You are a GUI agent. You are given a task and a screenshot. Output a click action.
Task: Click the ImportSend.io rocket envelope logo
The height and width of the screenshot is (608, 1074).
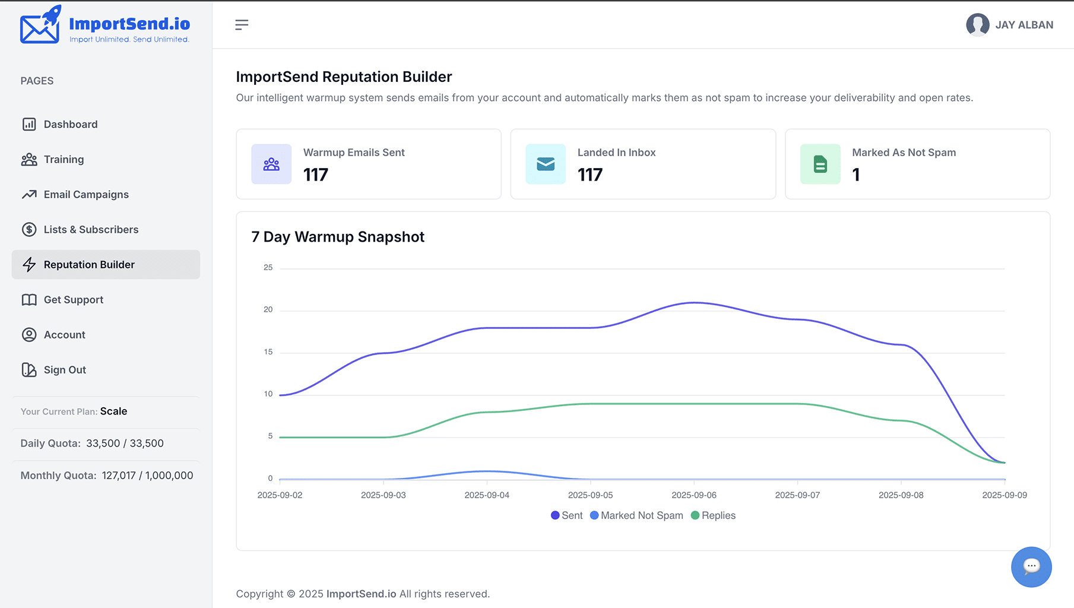click(40, 24)
